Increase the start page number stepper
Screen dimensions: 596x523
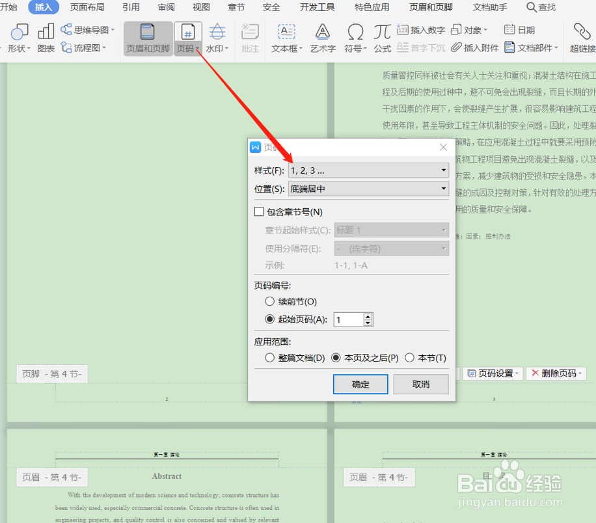368,316
